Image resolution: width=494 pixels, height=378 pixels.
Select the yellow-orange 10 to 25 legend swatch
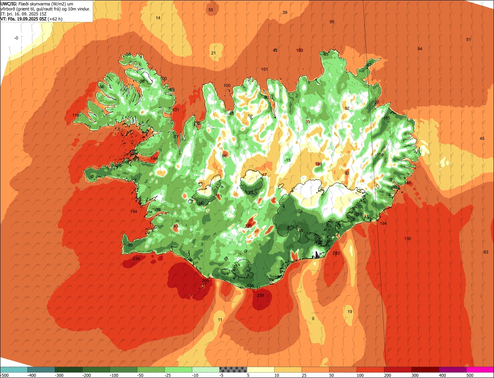288,369
